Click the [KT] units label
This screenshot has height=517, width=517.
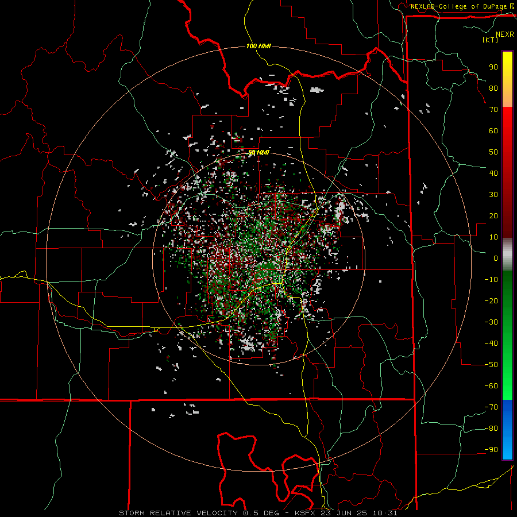[490, 40]
